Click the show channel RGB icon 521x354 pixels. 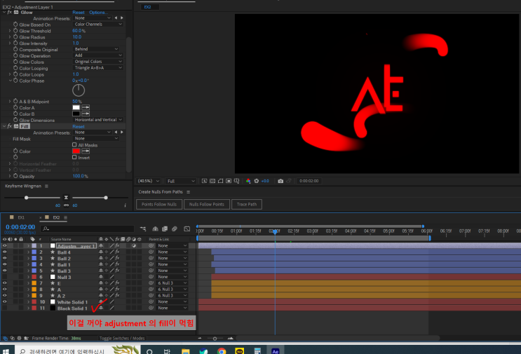pos(248,181)
